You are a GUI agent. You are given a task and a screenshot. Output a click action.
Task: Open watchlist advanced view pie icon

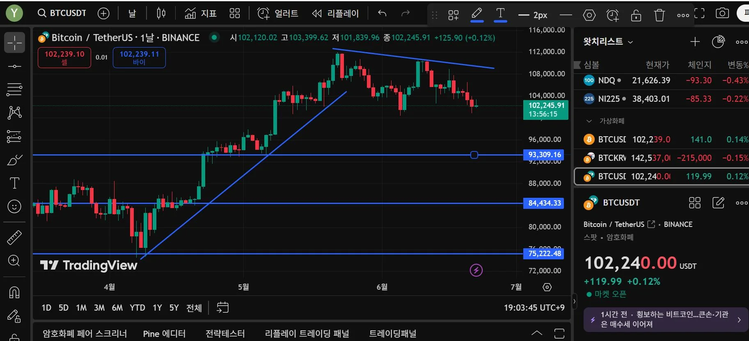[718, 41]
